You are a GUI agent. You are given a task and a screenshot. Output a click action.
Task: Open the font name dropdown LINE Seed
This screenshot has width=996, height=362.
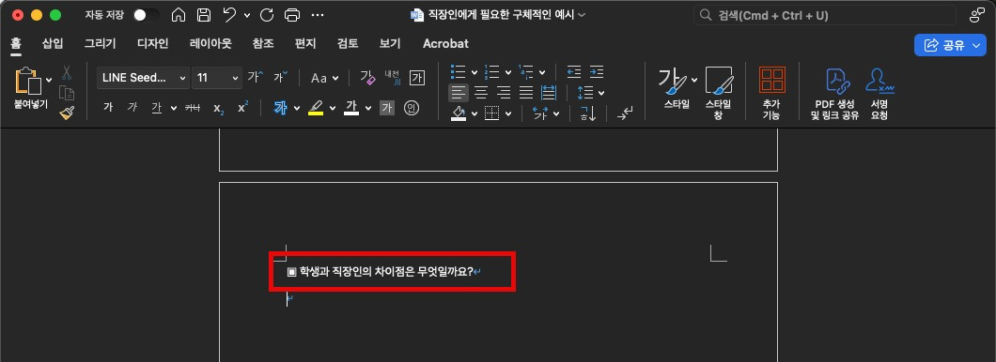(x=143, y=77)
